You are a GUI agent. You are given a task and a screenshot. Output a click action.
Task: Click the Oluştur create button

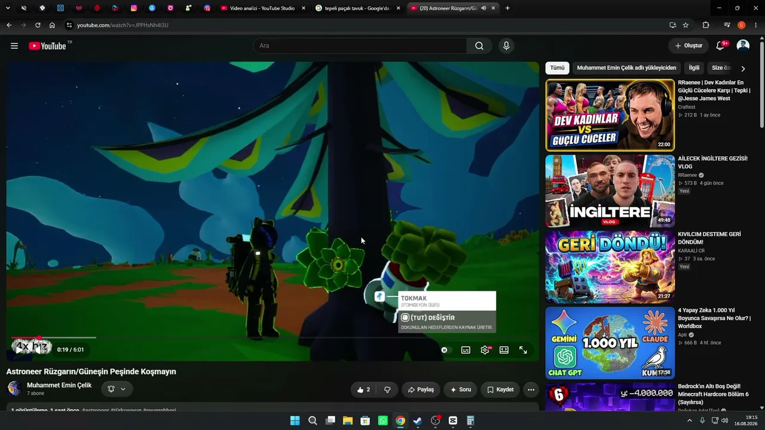[x=688, y=46]
